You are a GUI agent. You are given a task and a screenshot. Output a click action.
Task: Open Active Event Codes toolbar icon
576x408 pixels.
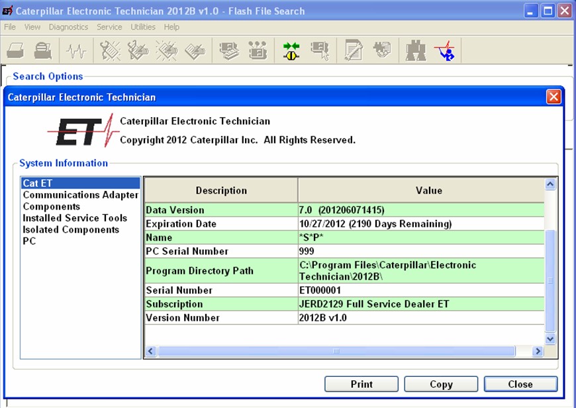(x=166, y=51)
